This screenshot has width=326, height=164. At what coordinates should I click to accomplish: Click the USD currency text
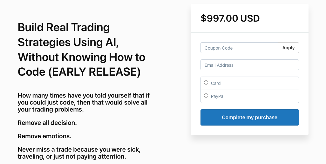pyautogui.click(x=250, y=18)
